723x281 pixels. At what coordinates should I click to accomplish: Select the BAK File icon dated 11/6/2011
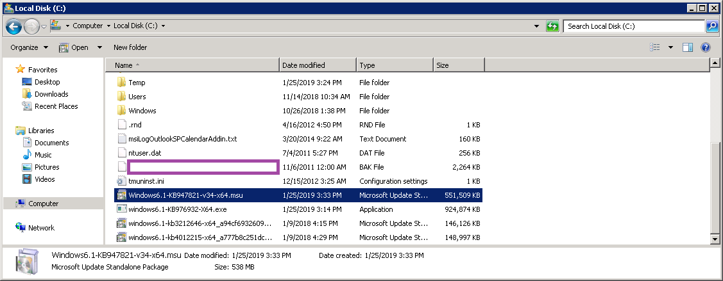(121, 167)
